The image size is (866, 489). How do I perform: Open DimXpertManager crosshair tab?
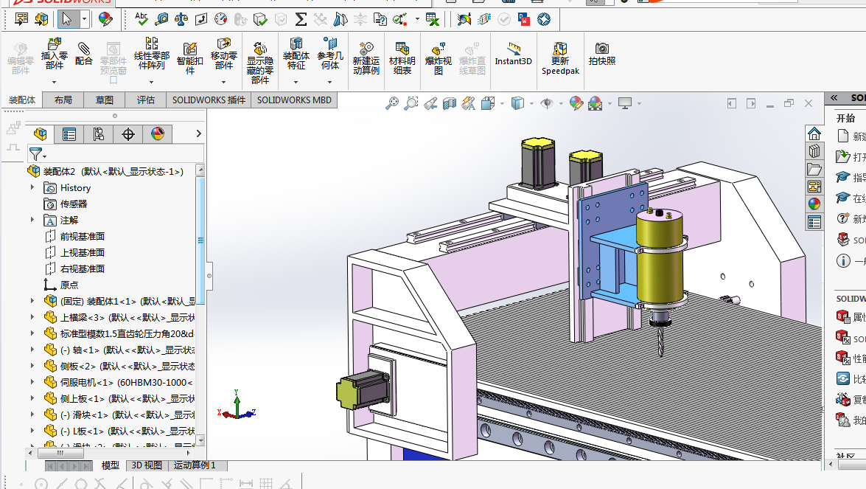click(x=128, y=133)
